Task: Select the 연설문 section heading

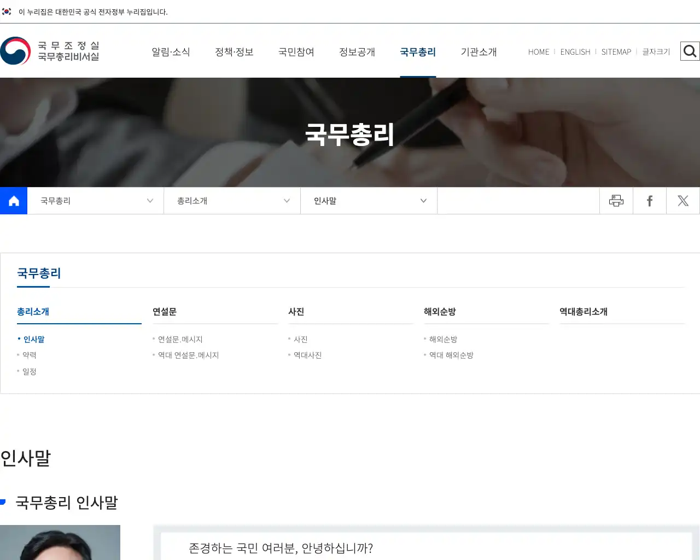Action: coord(165,312)
